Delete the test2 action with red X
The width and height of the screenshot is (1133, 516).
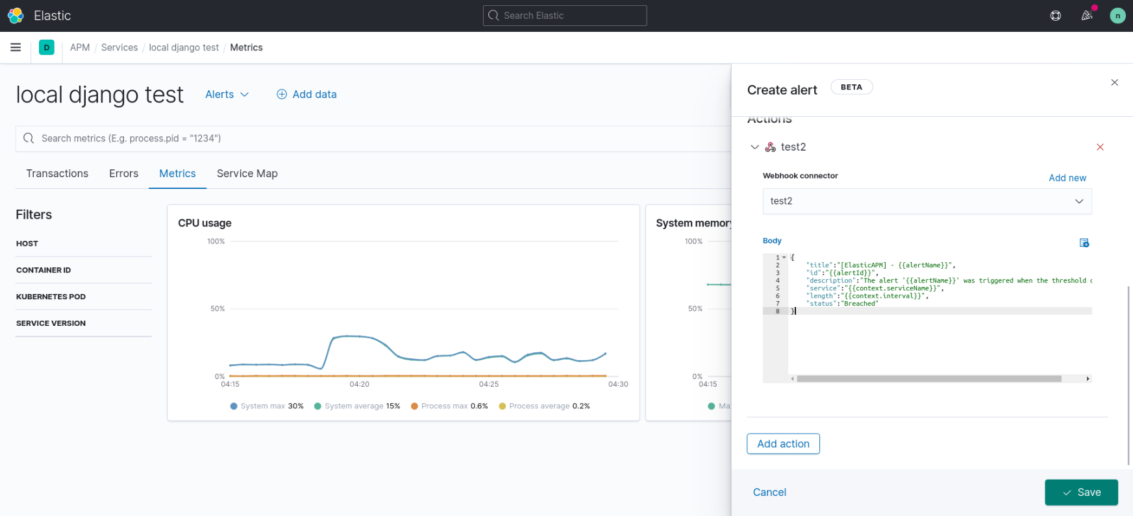pos(1100,147)
